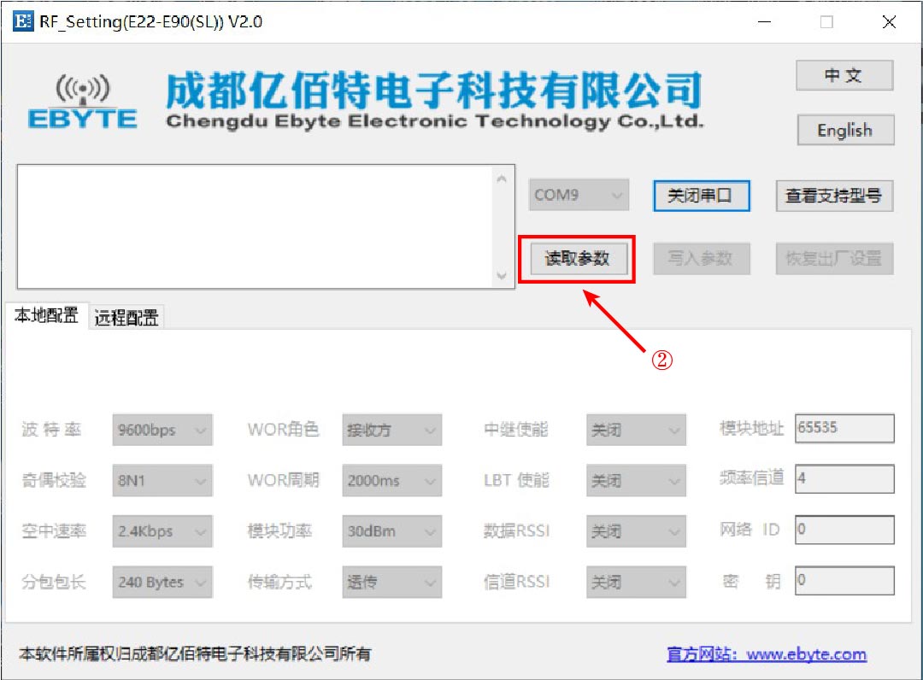Open the WOR角色 接收方 dropdown
Screen dimensions: 923x680
[392, 430]
